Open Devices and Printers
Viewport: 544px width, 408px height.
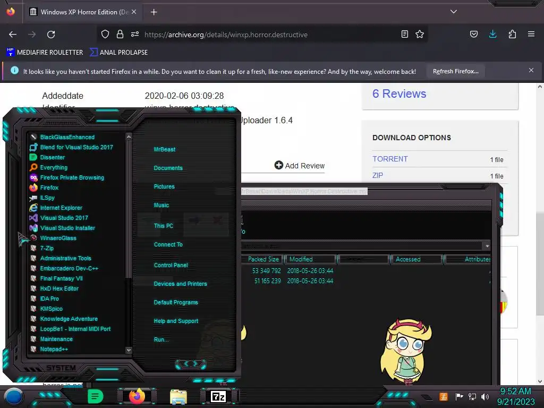click(181, 284)
